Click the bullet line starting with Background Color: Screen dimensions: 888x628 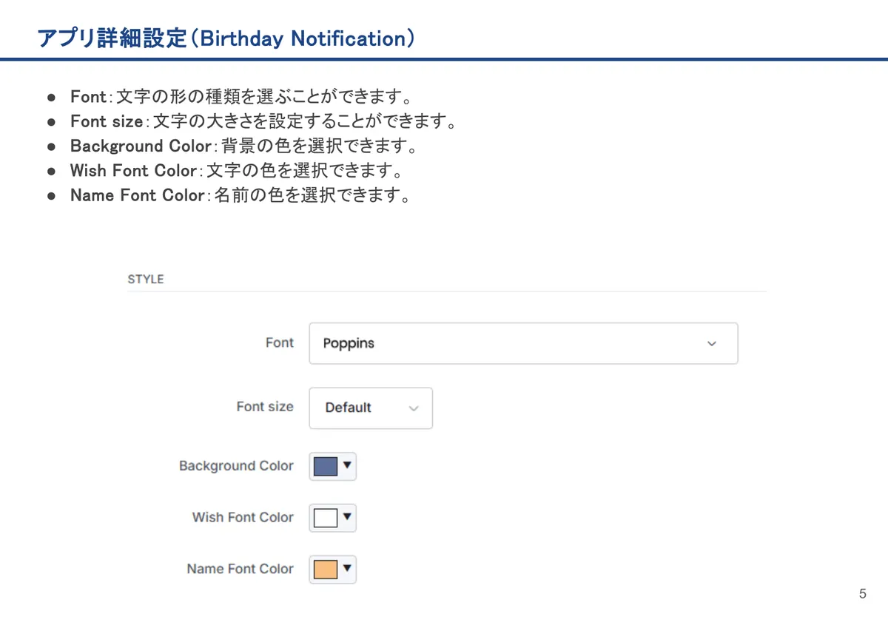[x=244, y=146]
